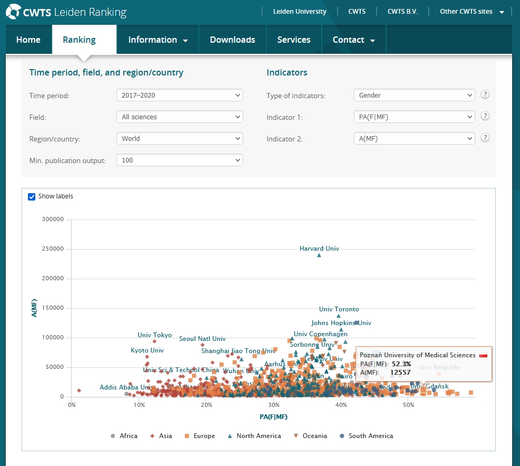Toggle Oceania legend series
520x466 pixels.
click(x=311, y=436)
